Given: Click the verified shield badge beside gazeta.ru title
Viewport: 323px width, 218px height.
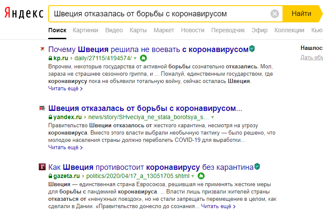Looking at the screenshot, I should 257,166.
